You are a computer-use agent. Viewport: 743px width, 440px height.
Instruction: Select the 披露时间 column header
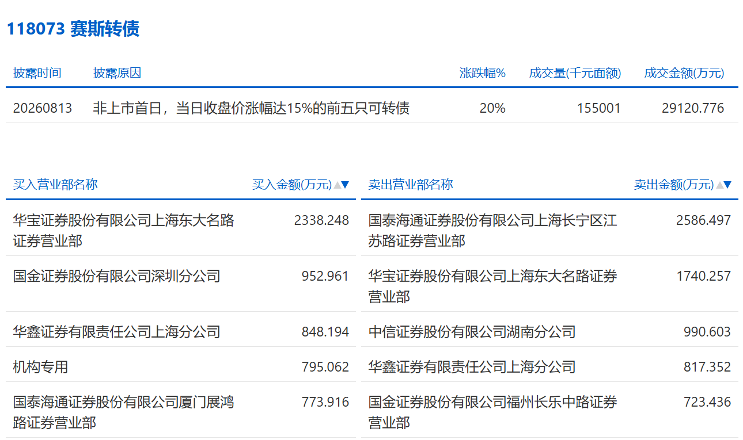(37, 73)
